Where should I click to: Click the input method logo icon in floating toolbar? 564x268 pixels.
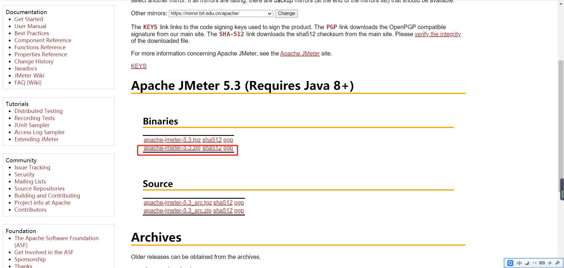tap(510, 263)
